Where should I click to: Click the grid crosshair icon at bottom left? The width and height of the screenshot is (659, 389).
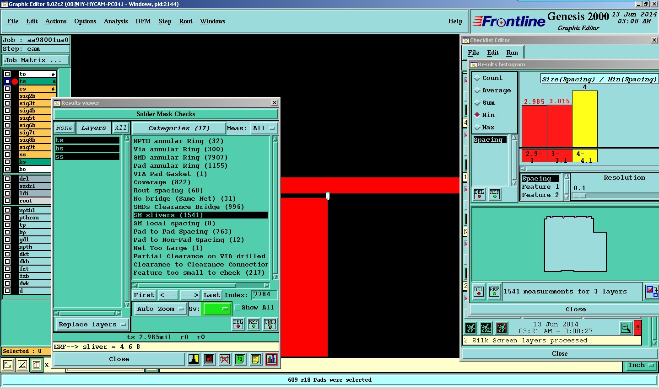point(37,365)
